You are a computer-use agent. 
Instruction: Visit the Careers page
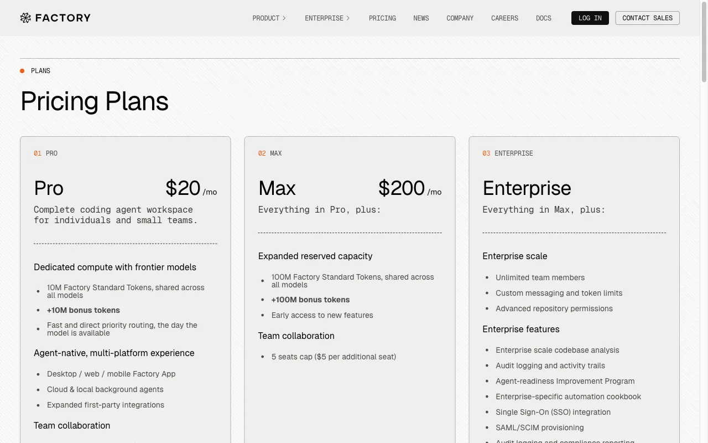tap(504, 18)
